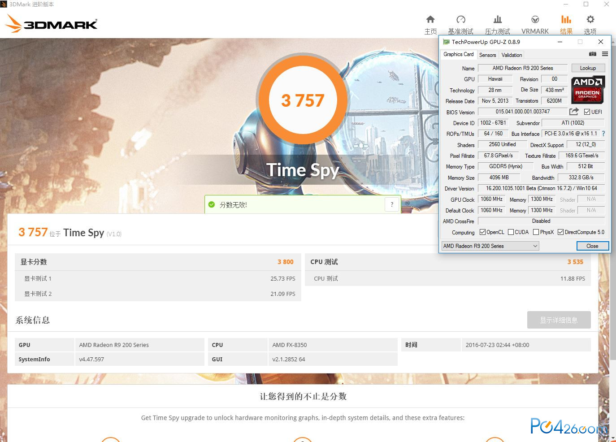Click the 分数无效! warning text

coord(233,205)
